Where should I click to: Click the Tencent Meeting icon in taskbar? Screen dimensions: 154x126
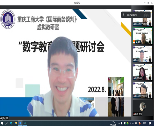click(25, 123)
